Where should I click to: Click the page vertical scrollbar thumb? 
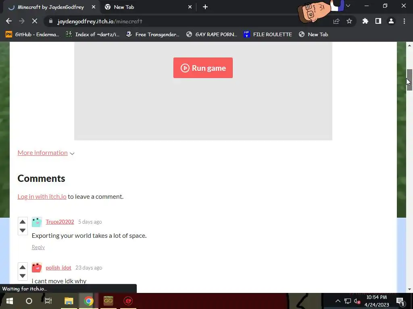click(409, 80)
